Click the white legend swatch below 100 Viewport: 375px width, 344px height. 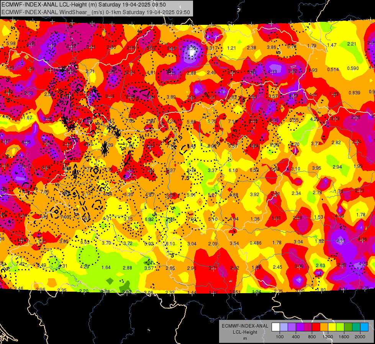tap(276, 327)
